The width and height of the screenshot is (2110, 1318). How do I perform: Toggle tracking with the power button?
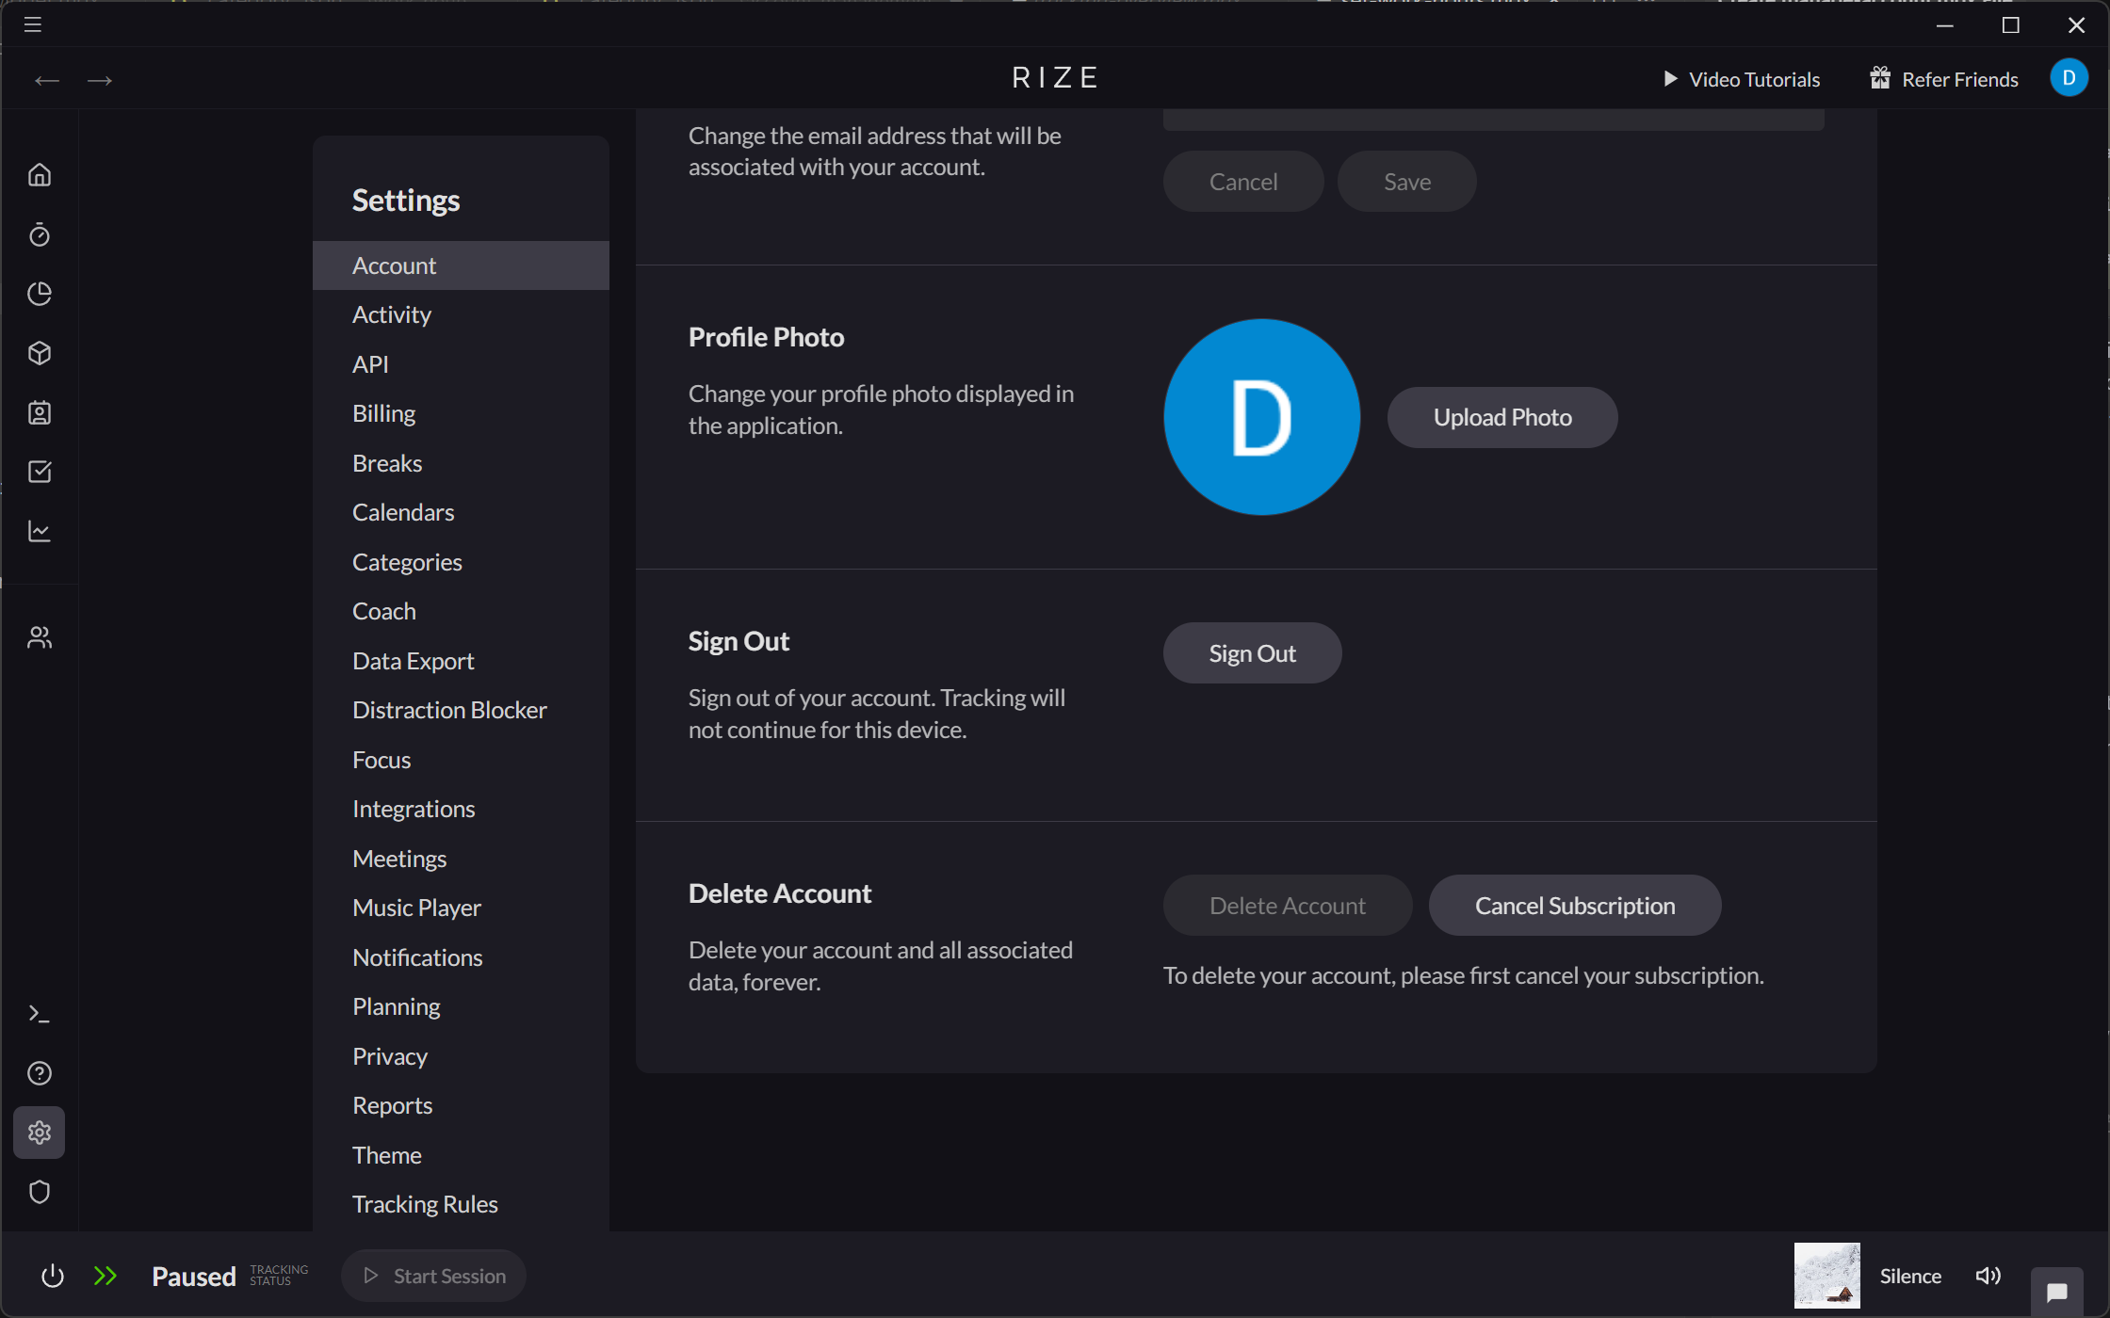[53, 1276]
